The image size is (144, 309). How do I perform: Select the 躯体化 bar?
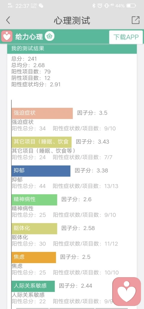click(x=34, y=229)
